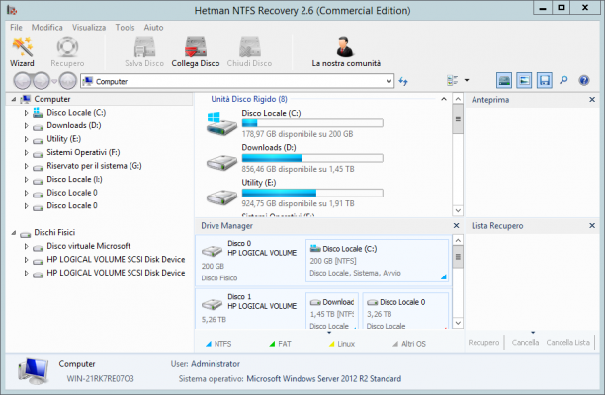Click the Altri OS legend entry

(x=409, y=344)
